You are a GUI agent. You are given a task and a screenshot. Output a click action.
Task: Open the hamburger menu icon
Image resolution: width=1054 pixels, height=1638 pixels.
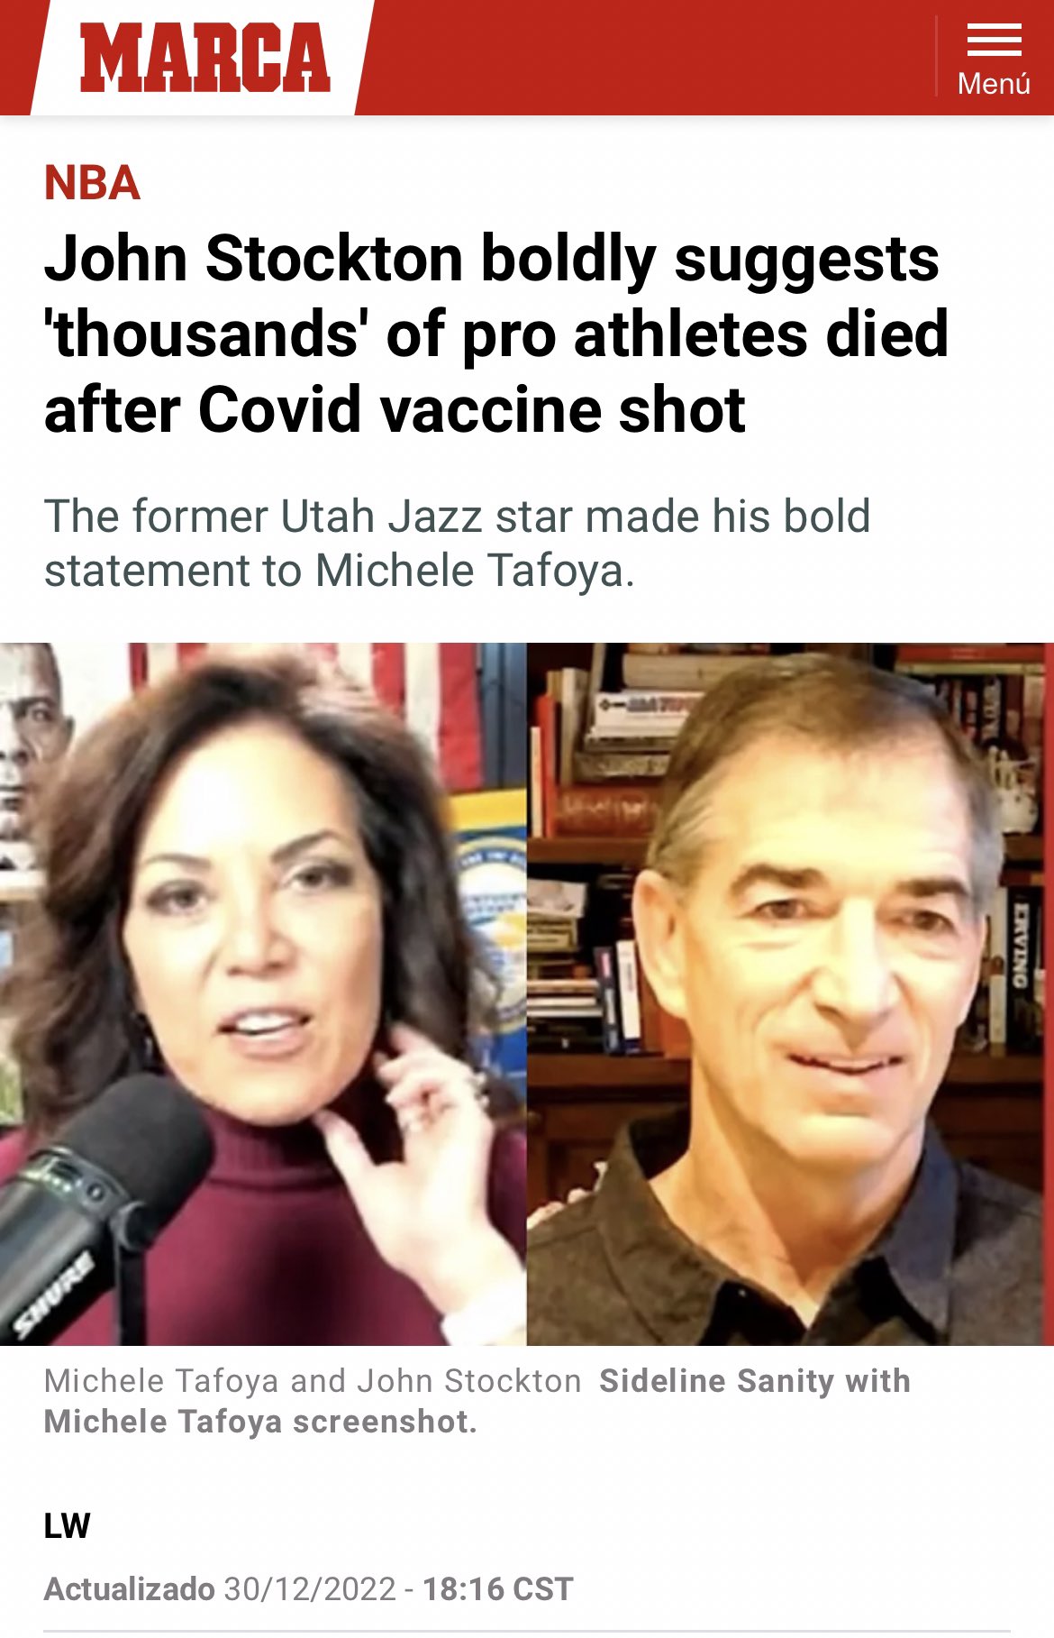tap(994, 41)
